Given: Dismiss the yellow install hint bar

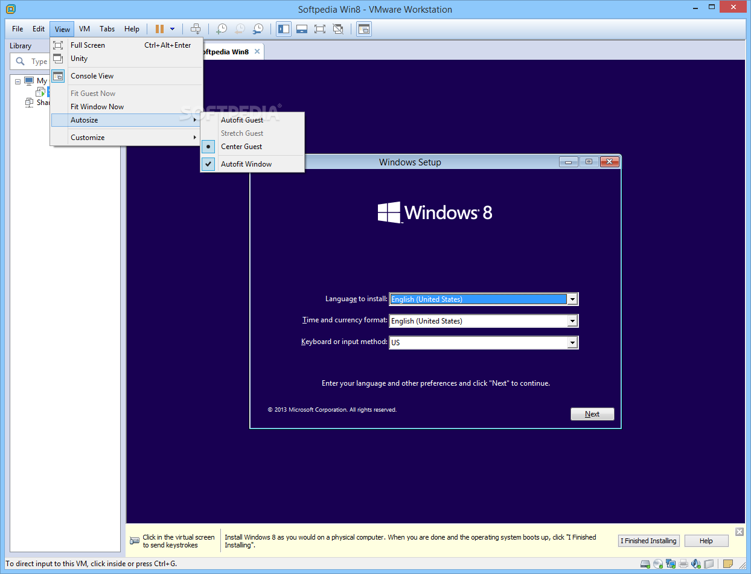Looking at the screenshot, I should (x=740, y=531).
